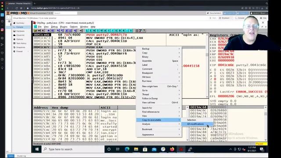Expand the Hit trace submenu

tap(159, 77)
